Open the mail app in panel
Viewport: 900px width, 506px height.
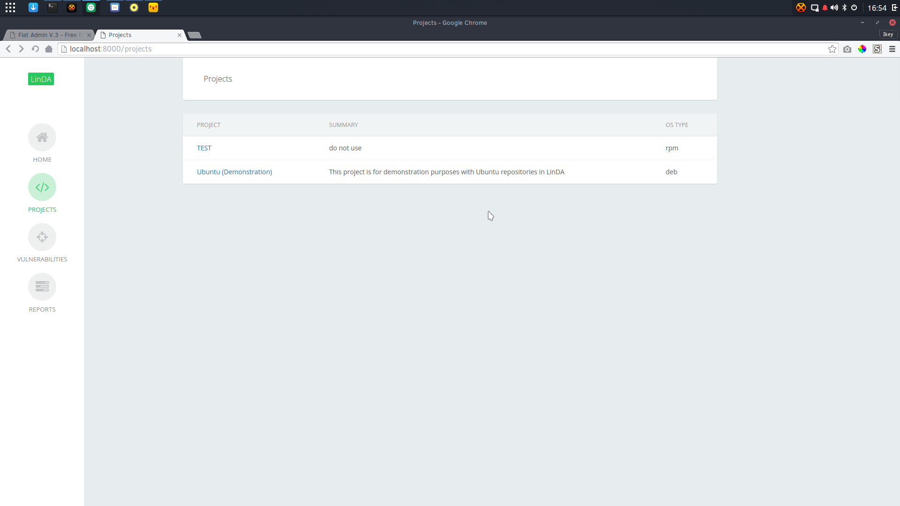coord(115,7)
